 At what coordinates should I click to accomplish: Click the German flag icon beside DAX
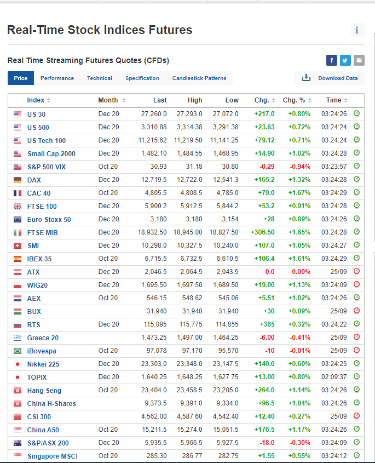17,180
